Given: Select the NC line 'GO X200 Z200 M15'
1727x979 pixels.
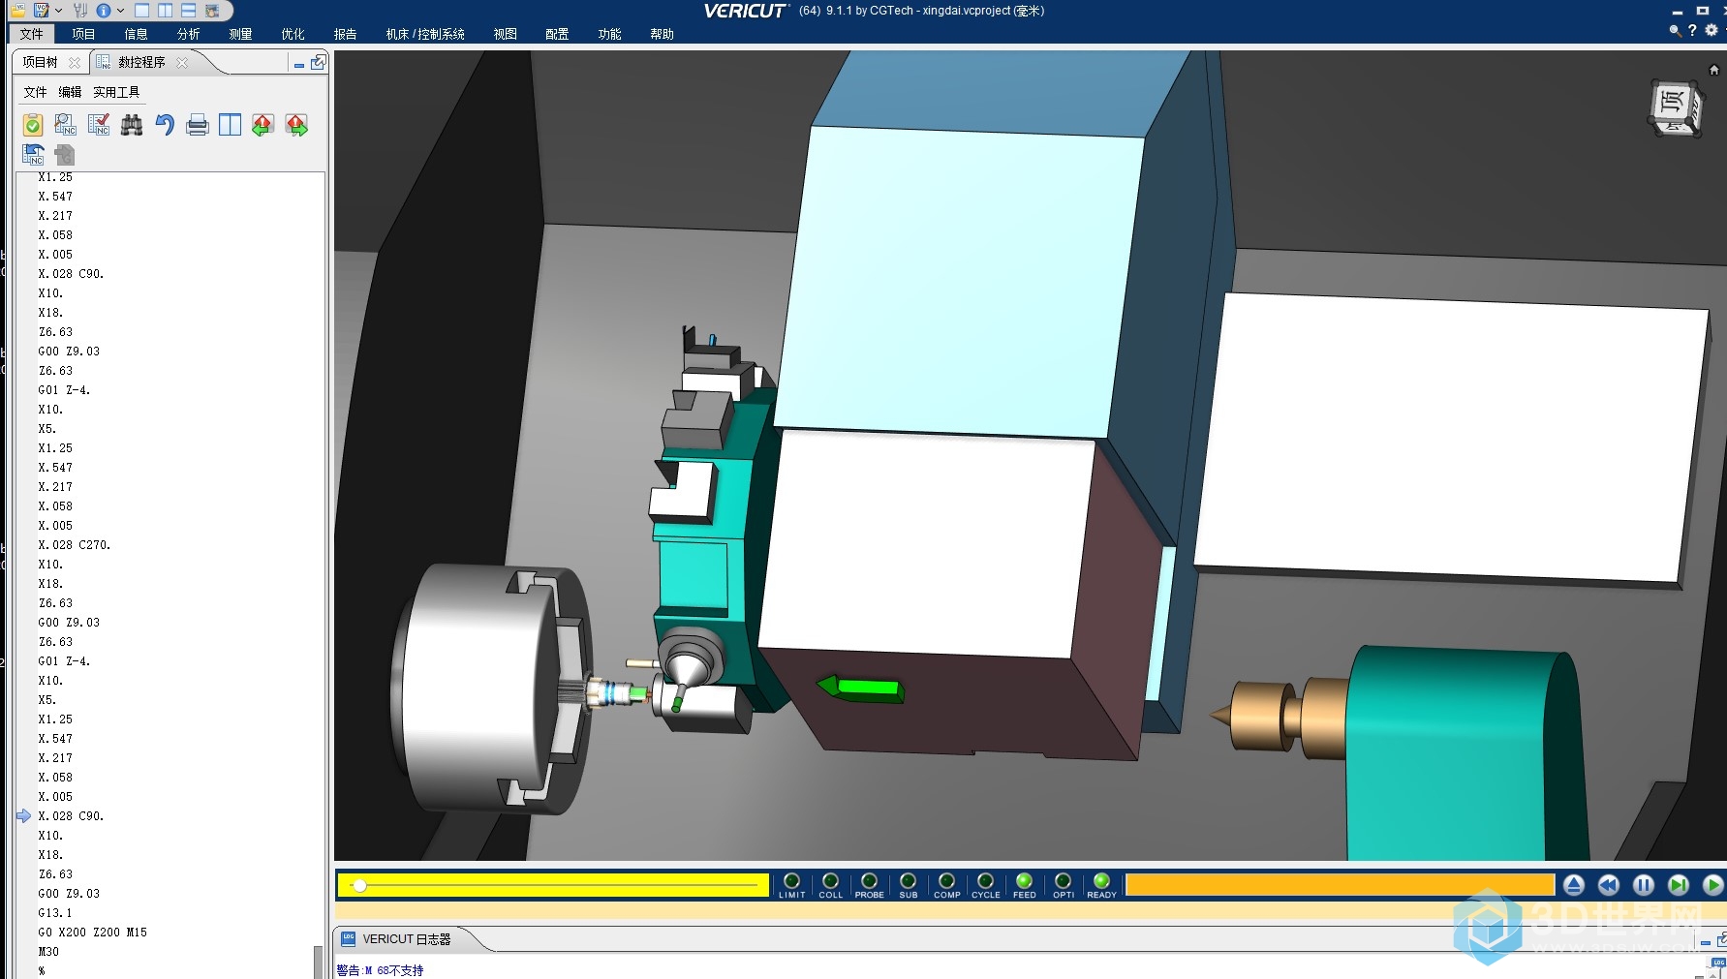Looking at the screenshot, I should pos(93,933).
